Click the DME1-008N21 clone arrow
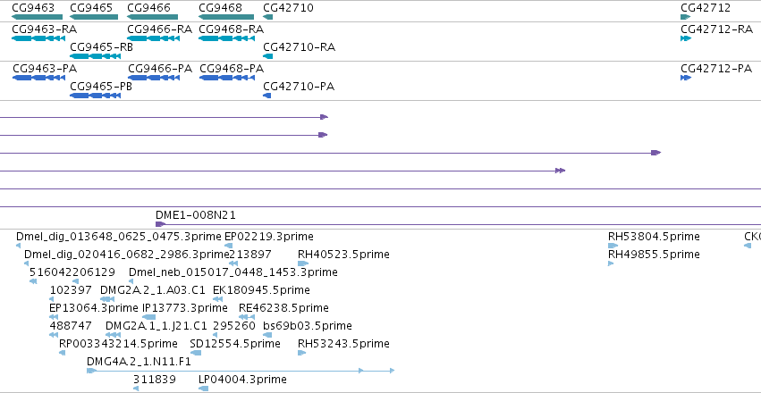This screenshot has width=761, height=393. 160,224
